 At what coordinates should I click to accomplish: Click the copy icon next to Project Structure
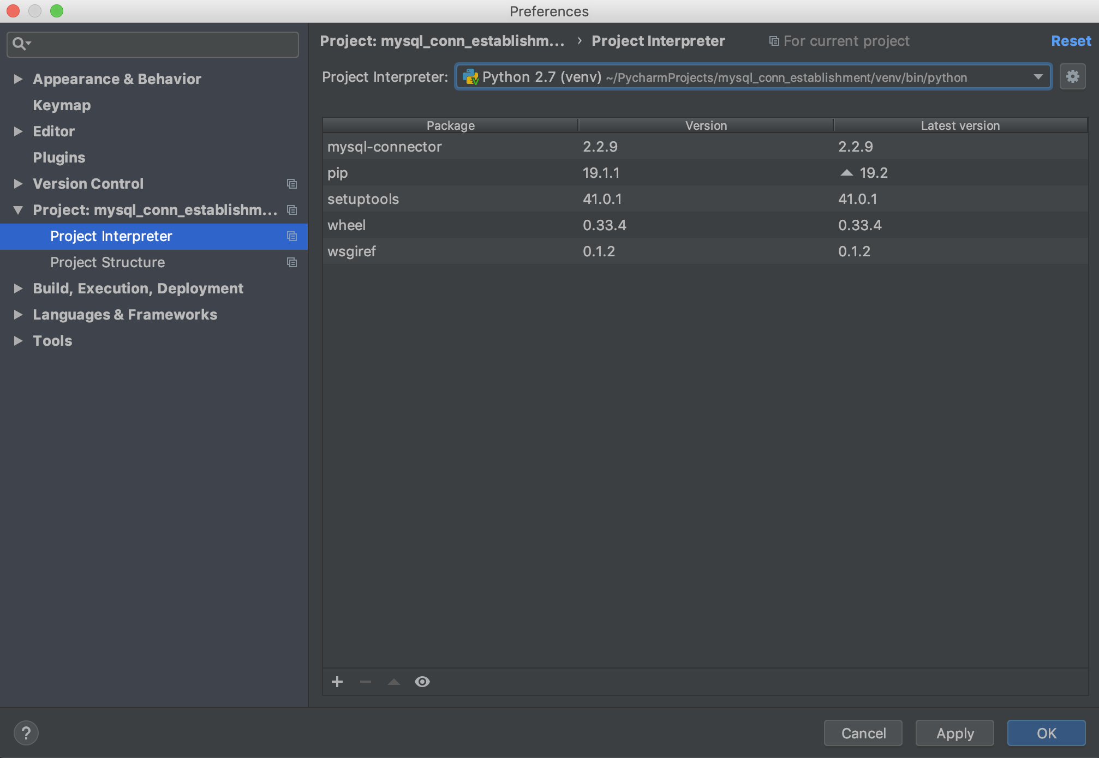(292, 262)
